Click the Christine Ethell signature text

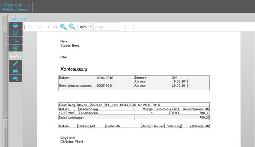pos(72,142)
